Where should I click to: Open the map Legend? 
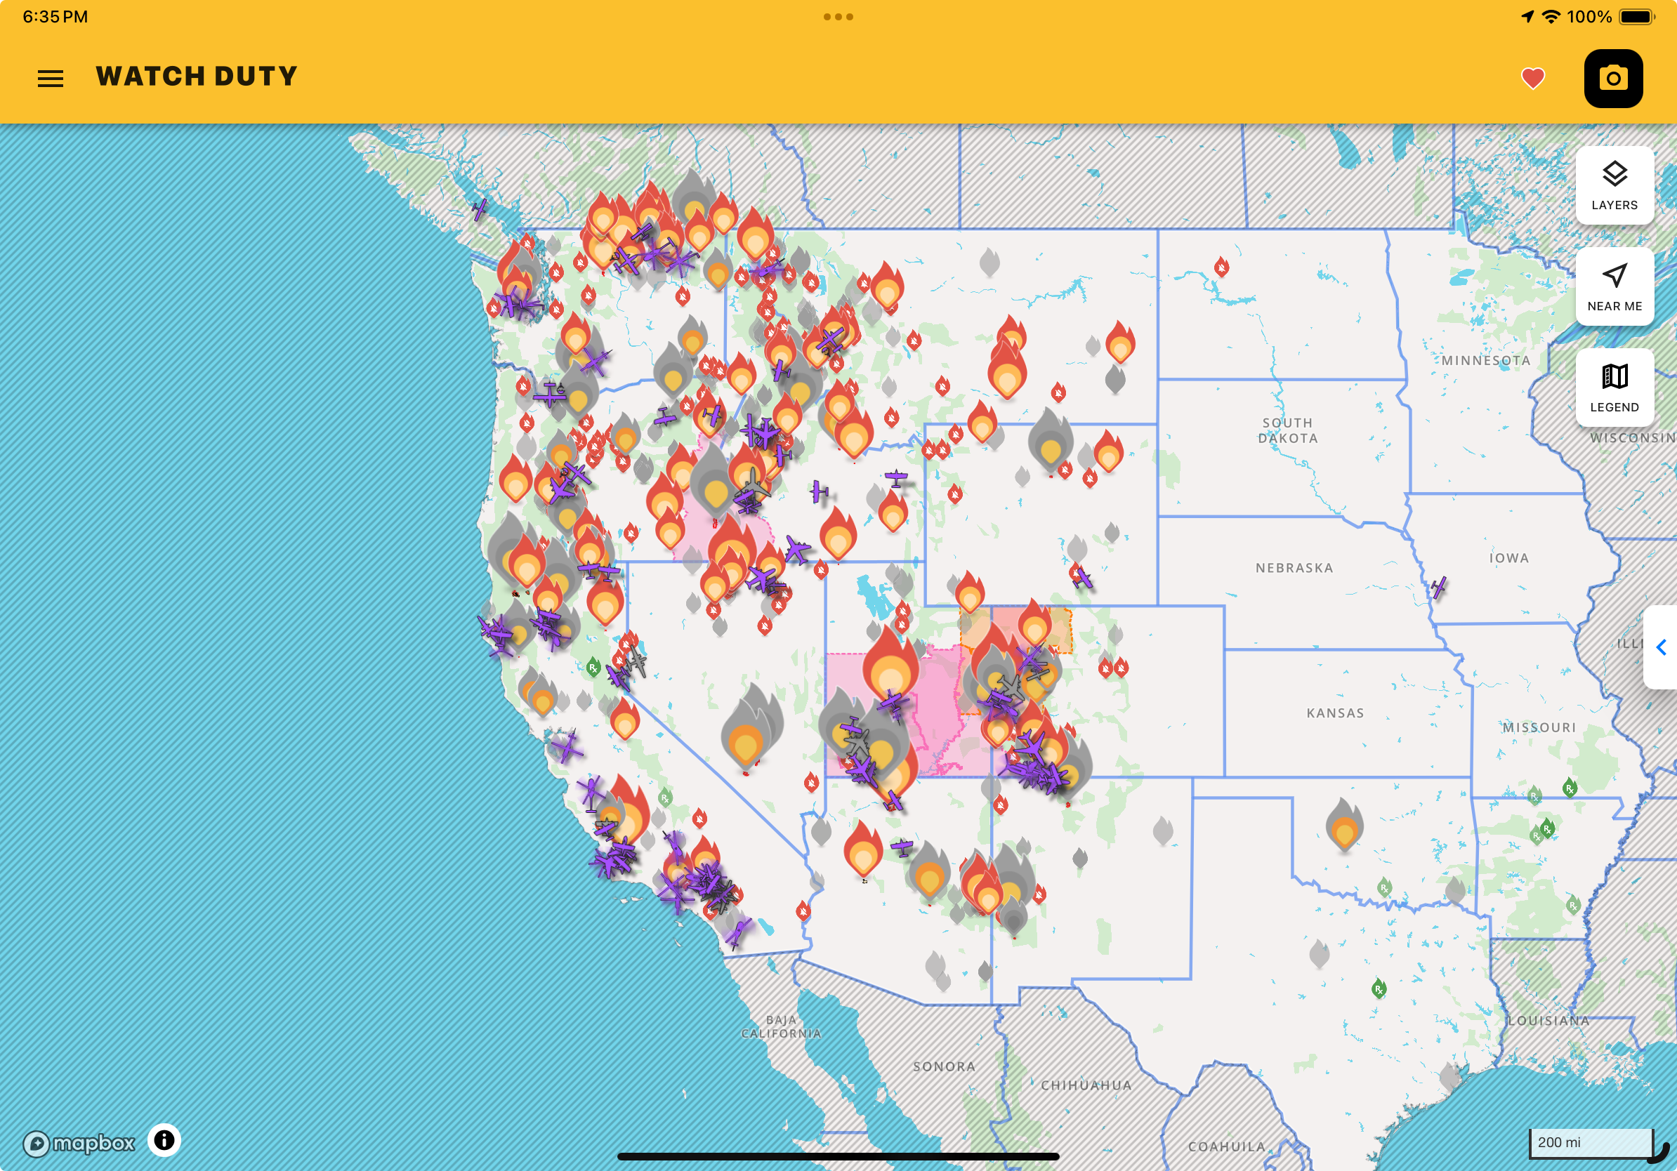tap(1614, 387)
